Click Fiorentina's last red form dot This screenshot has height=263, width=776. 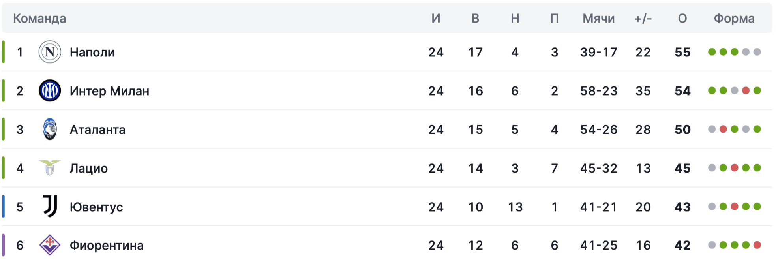[x=757, y=245]
